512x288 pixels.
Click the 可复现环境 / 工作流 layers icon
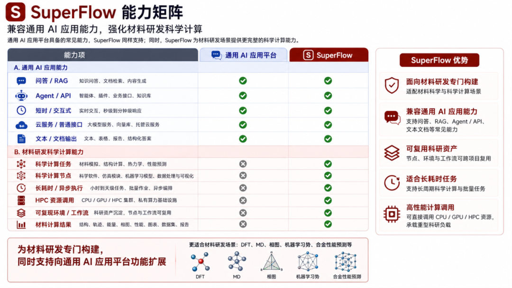point(21,213)
